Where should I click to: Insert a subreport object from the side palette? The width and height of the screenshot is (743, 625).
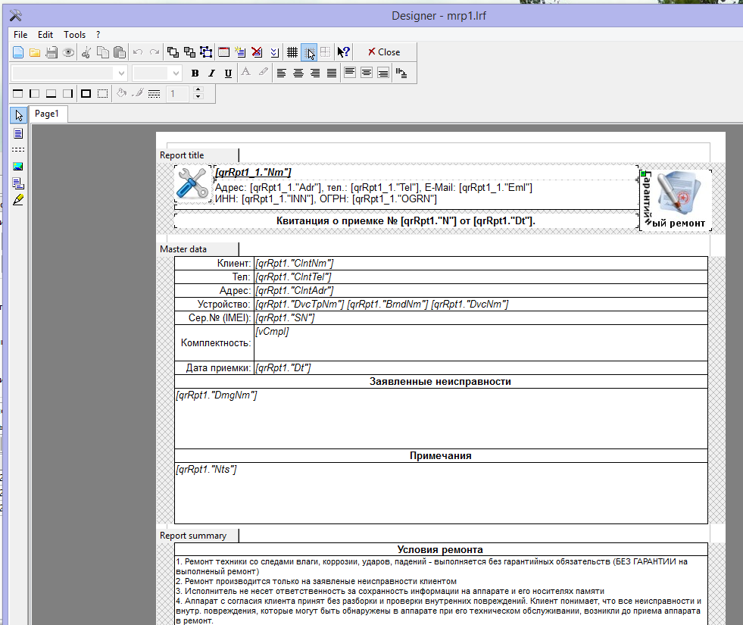18,183
